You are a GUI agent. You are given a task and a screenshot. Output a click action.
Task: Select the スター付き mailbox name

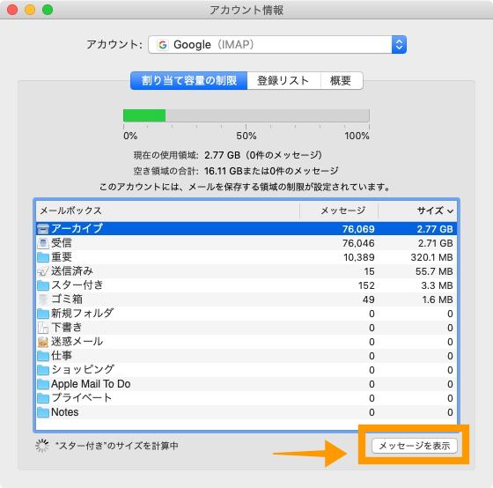click(x=77, y=285)
